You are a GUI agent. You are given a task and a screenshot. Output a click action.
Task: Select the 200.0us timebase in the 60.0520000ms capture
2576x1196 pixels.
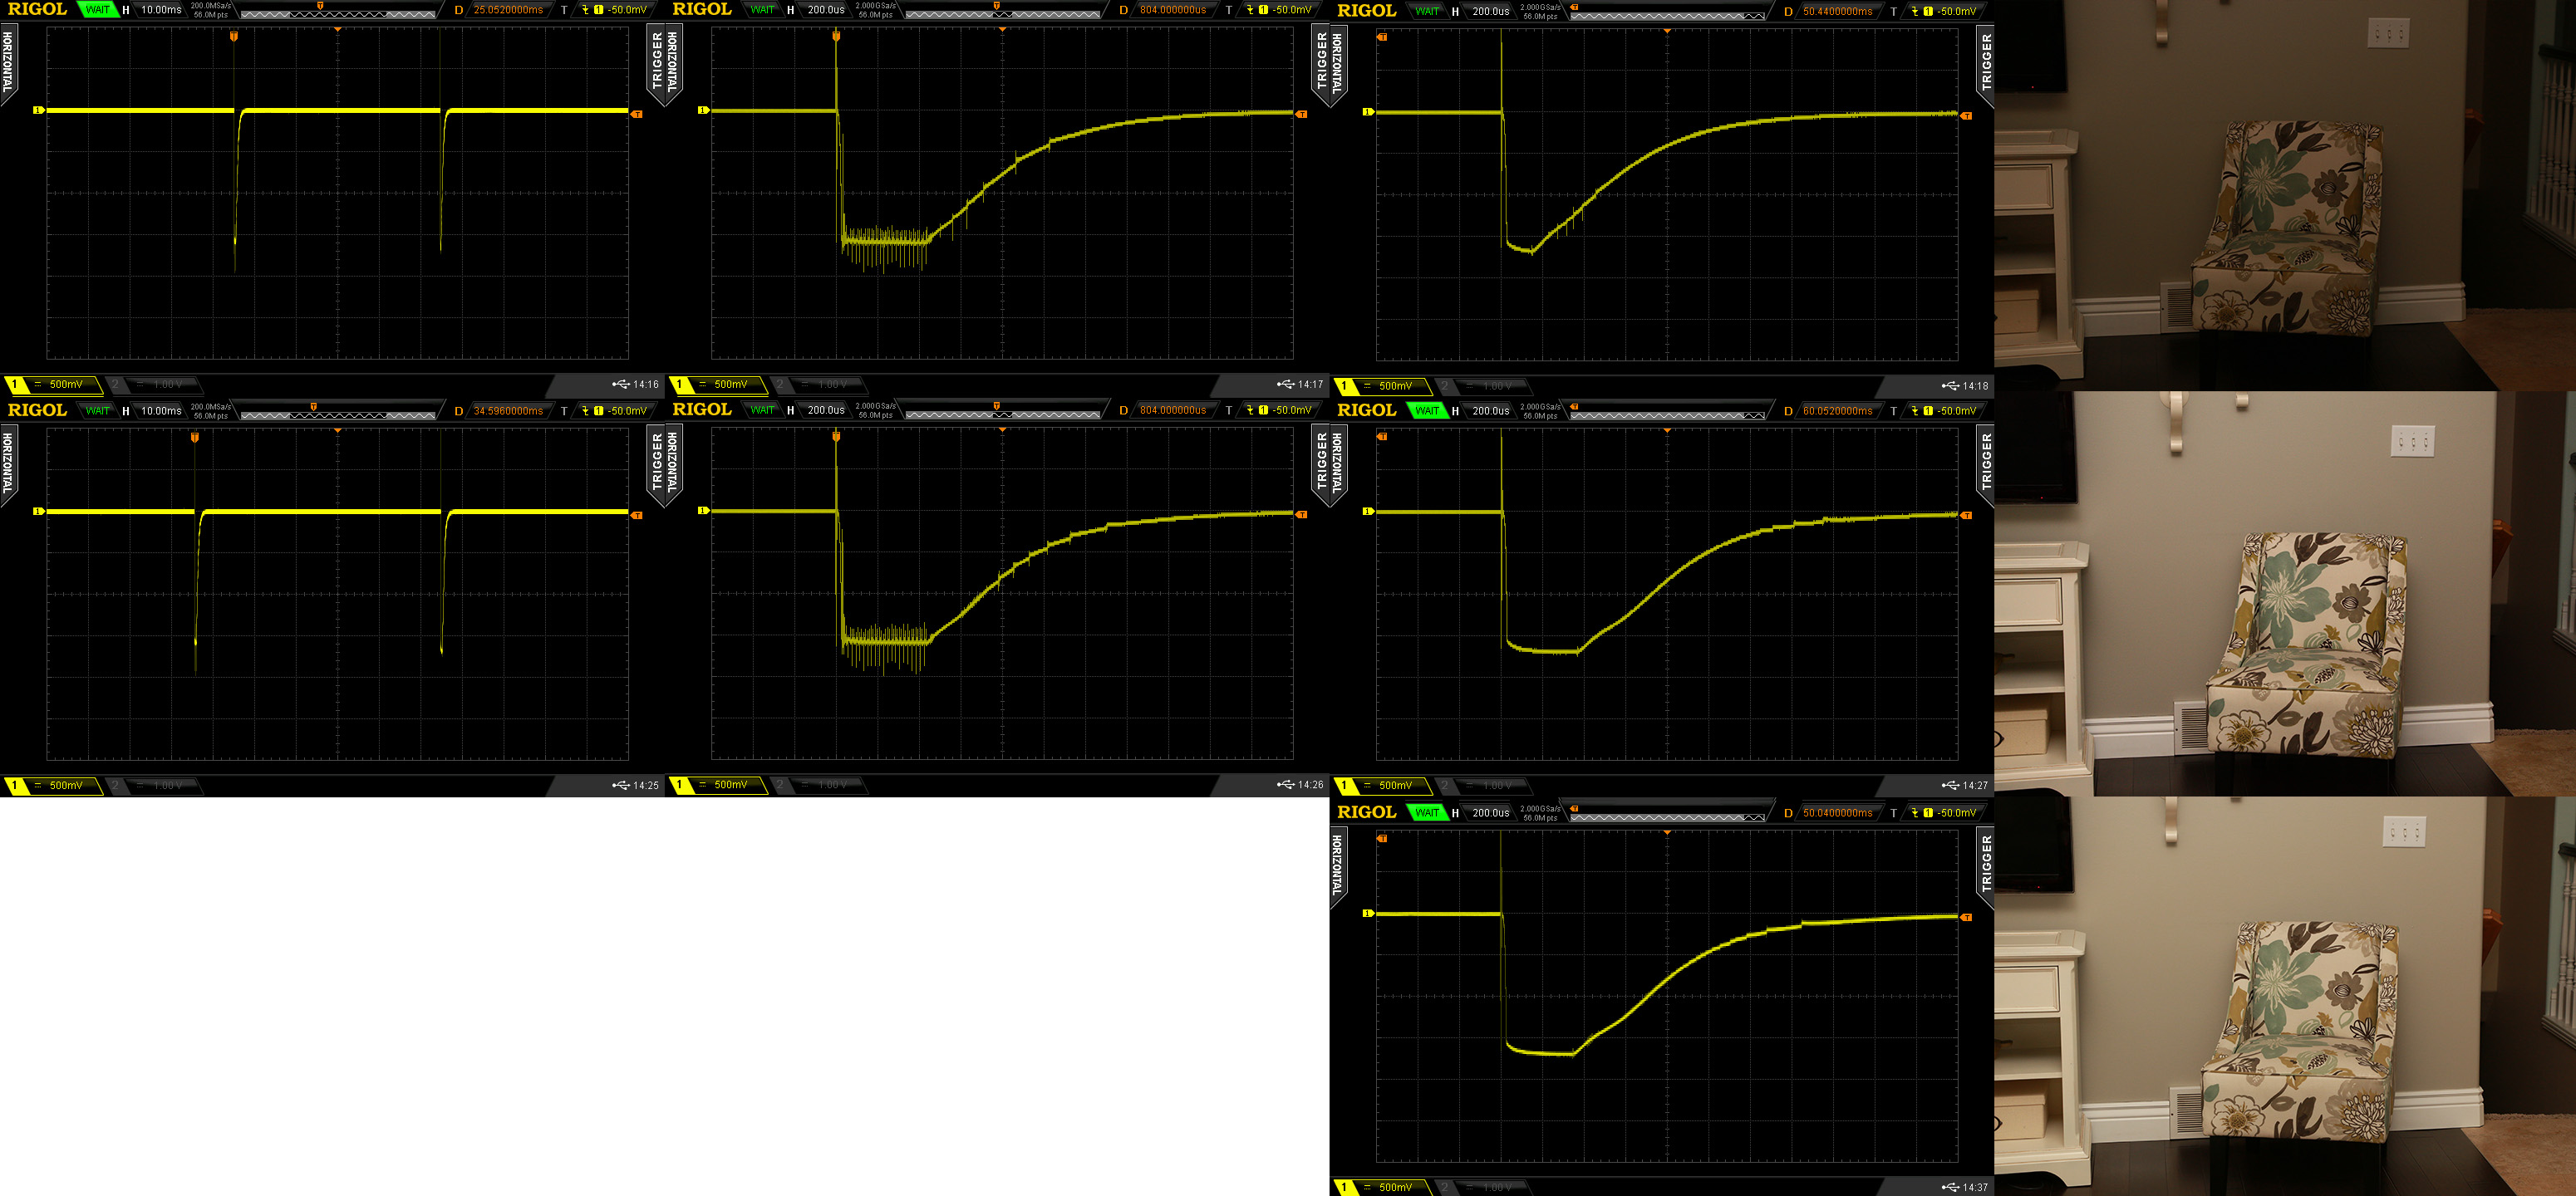(x=1490, y=410)
